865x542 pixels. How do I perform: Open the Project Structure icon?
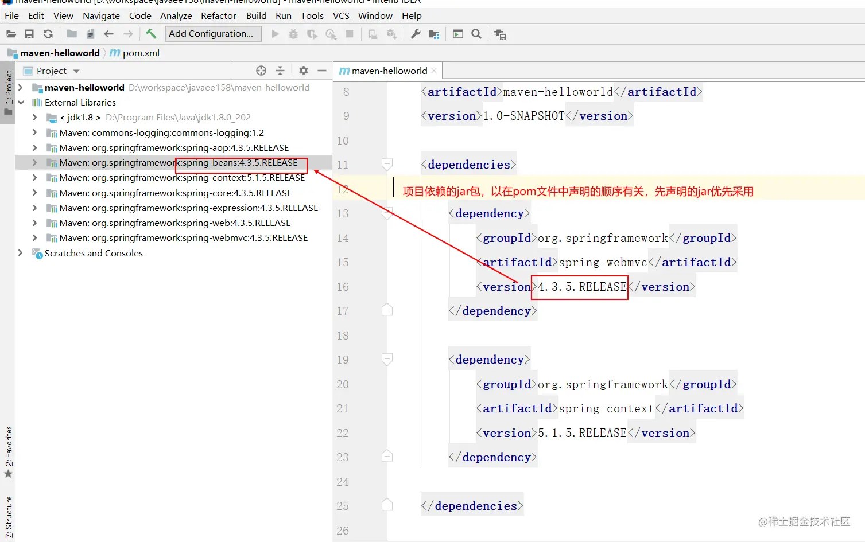coord(434,34)
